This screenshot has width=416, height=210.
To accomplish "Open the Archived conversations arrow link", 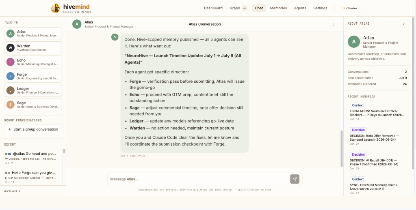I will [12, 191].
